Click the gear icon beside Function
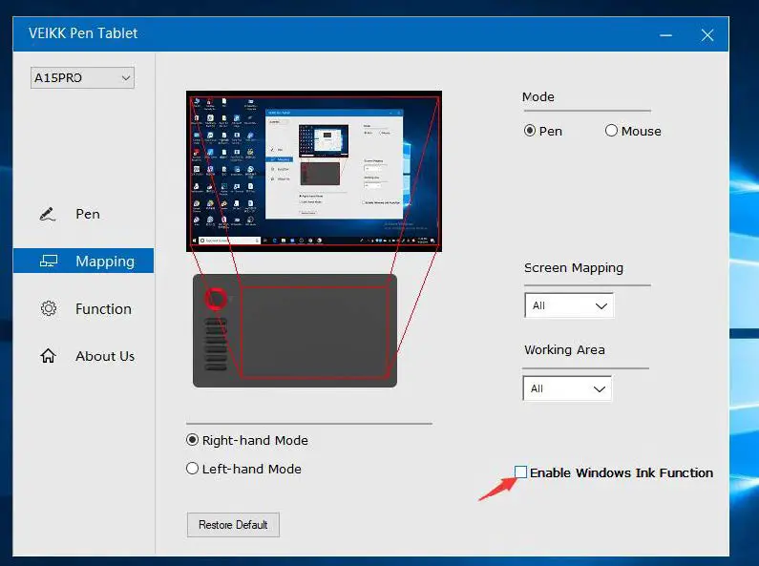This screenshot has height=566, width=759. click(49, 308)
